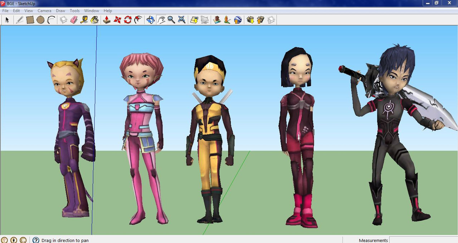Open the Photo Textures tool
458x243 pixels.
(x=227, y=20)
